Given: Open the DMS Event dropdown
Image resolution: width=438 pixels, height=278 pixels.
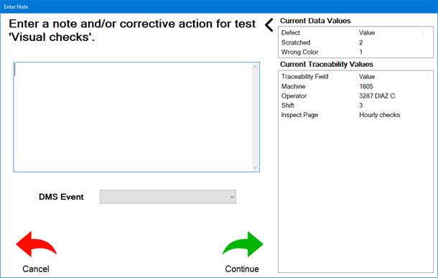Looking at the screenshot, I should 168,197.
